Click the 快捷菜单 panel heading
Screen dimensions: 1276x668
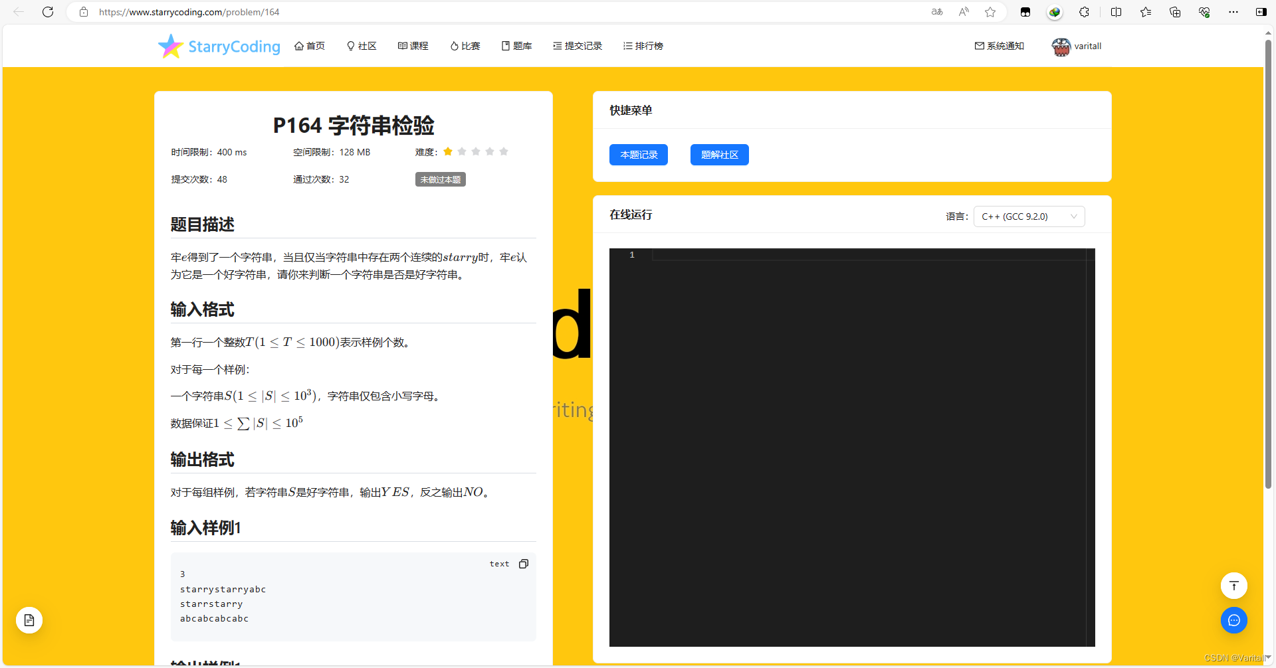(x=631, y=110)
